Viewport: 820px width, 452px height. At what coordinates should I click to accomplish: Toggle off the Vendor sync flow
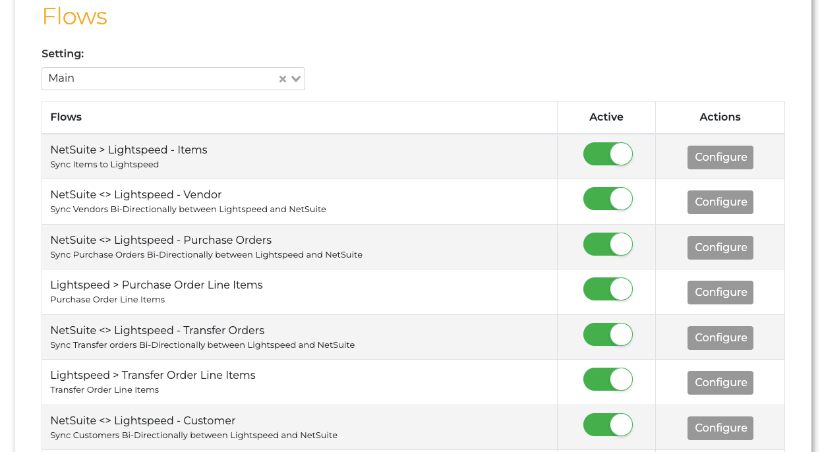(x=607, y=199)
